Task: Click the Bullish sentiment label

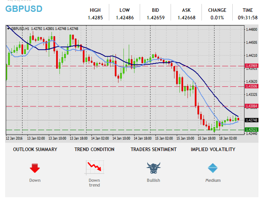Action: pyautogui.click(x=154, y=180)
